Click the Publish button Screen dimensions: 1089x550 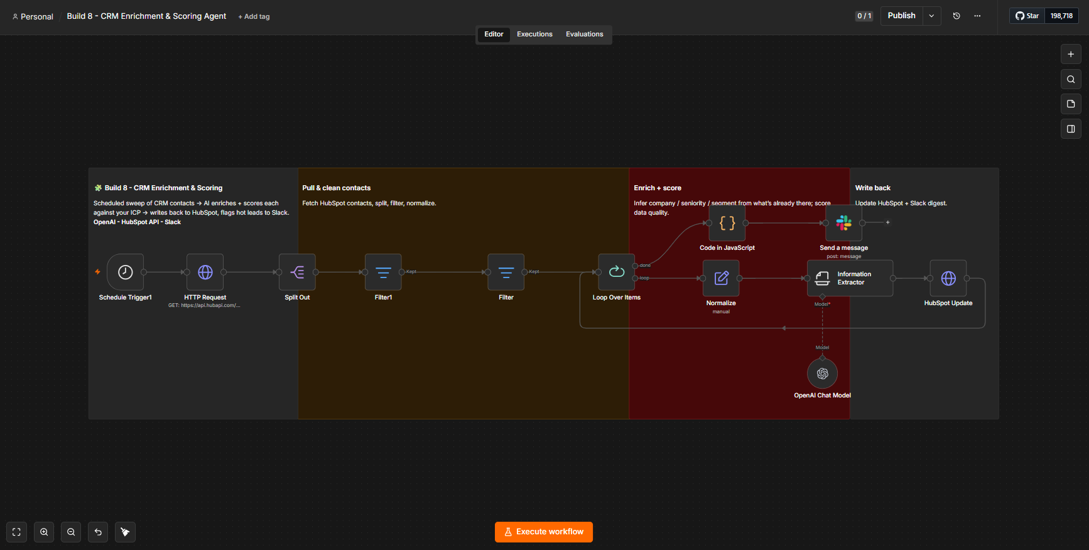click(901, 16)
